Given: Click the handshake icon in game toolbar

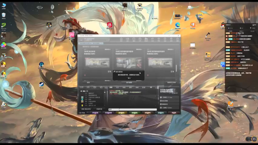Looking at the screenshot, I should 152,39.
